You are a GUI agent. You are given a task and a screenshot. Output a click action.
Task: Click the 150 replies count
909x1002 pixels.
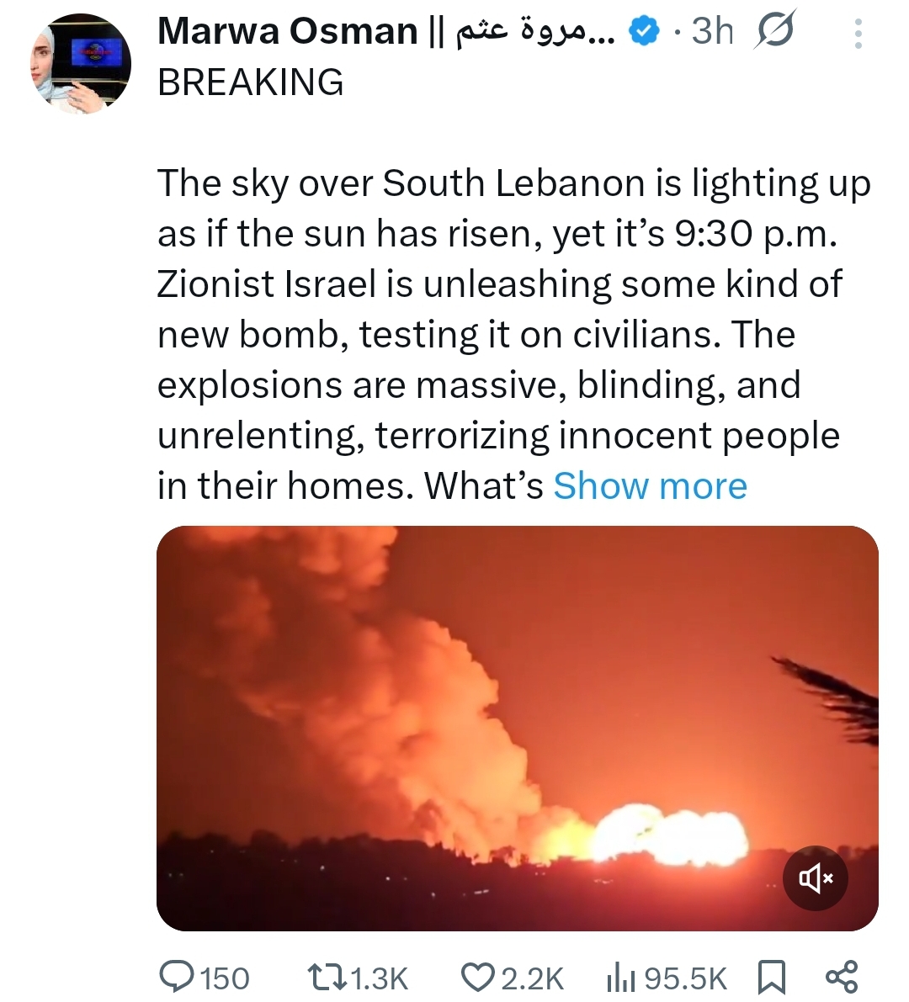click(225, 978)
